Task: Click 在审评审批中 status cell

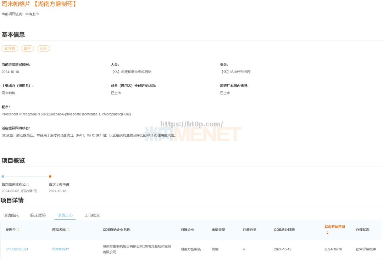Action: (366, 249)
